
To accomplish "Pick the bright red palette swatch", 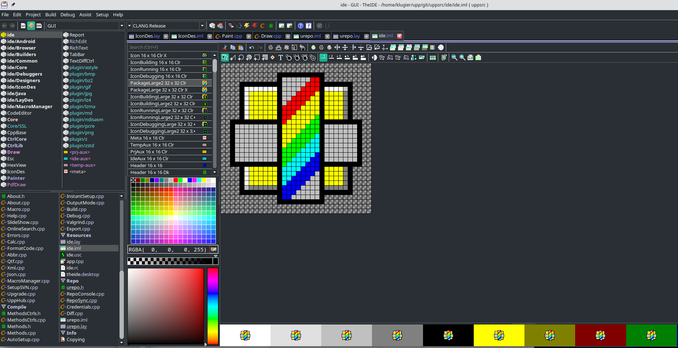I will coord(176,180).
